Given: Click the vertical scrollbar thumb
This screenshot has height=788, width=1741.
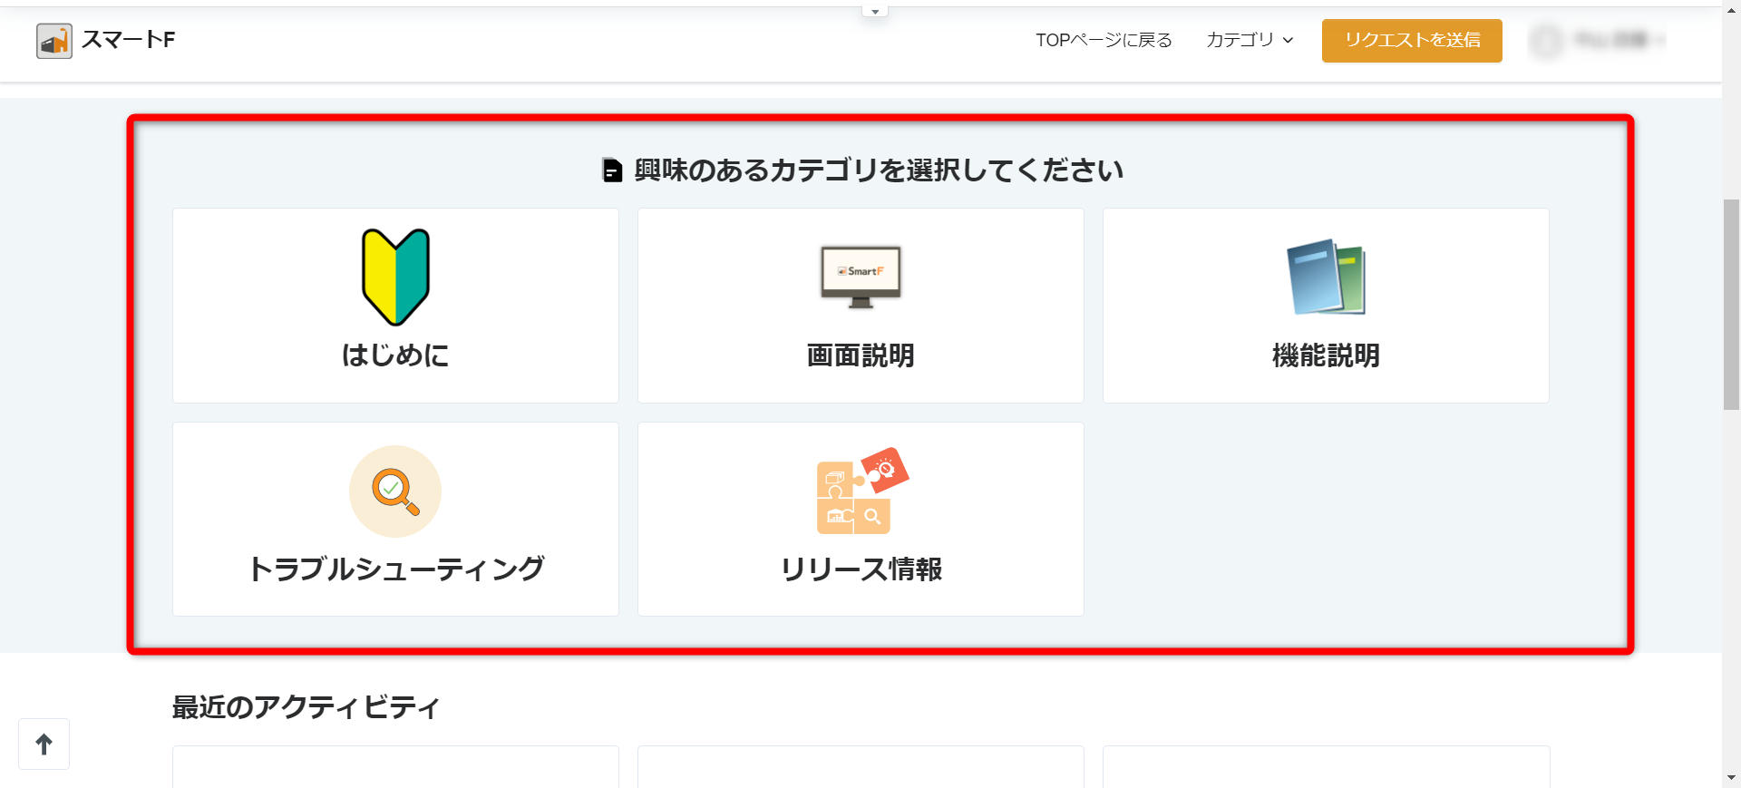Looking at the screenshot, I should tap(1731, 304).
